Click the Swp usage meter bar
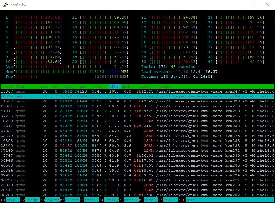 pos(71,77)
